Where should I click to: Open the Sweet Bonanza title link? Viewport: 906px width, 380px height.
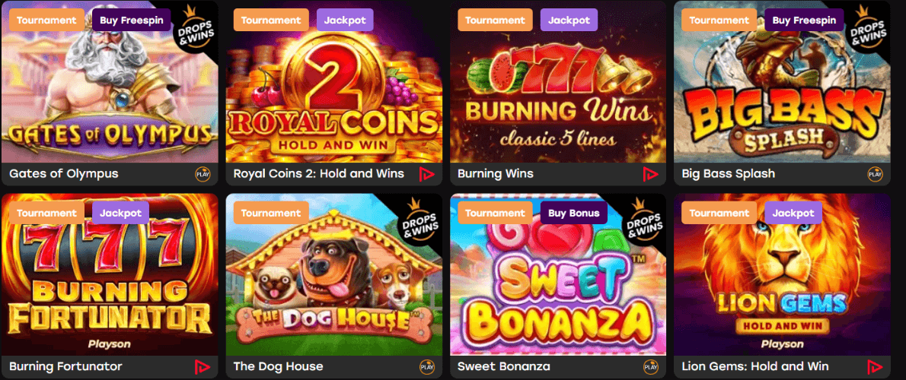496,366
